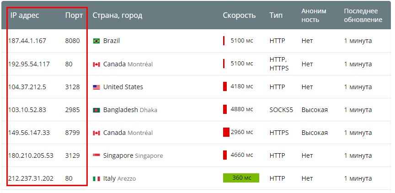Select IP address 103.10.52.83
The image size is (395, 193).
click(27, 110)
